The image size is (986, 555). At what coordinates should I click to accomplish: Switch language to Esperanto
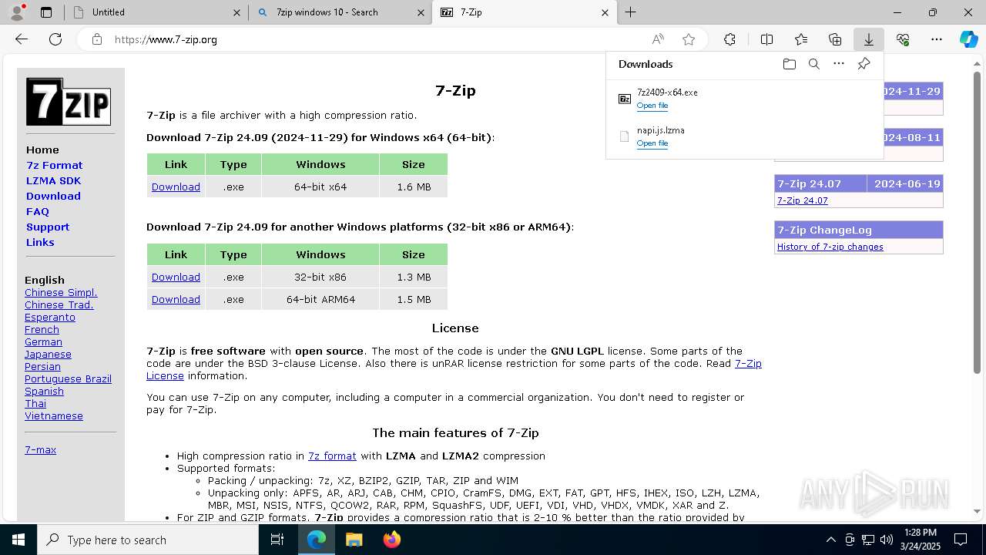point(50,317)
